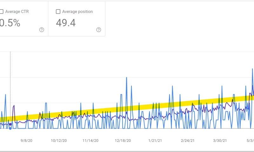Click the "Average CTR" label text
The image size is (254, 152).
click(x=18, y=12)
